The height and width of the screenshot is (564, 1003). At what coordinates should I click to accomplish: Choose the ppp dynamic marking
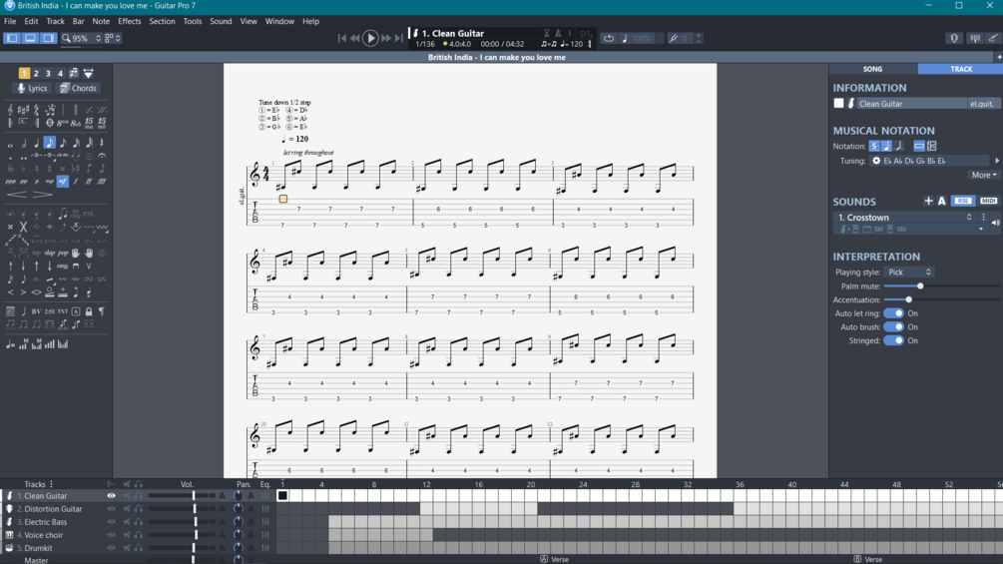10,182
